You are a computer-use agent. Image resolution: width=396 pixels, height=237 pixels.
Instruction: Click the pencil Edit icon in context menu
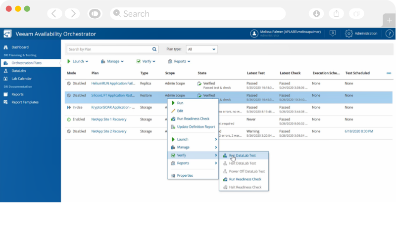pos(173,111)
